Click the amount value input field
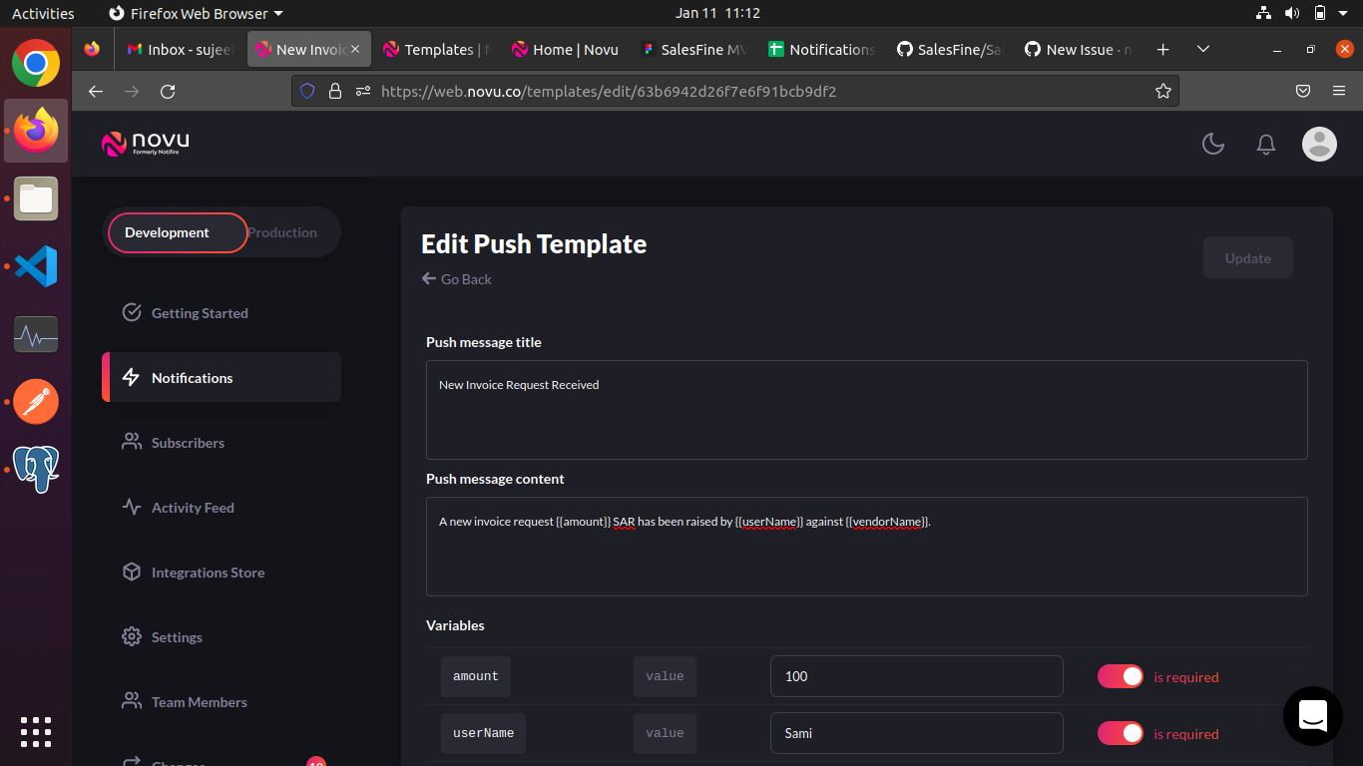The height and width of the screenshot is (766, 1363). click(x=916, y=675)
